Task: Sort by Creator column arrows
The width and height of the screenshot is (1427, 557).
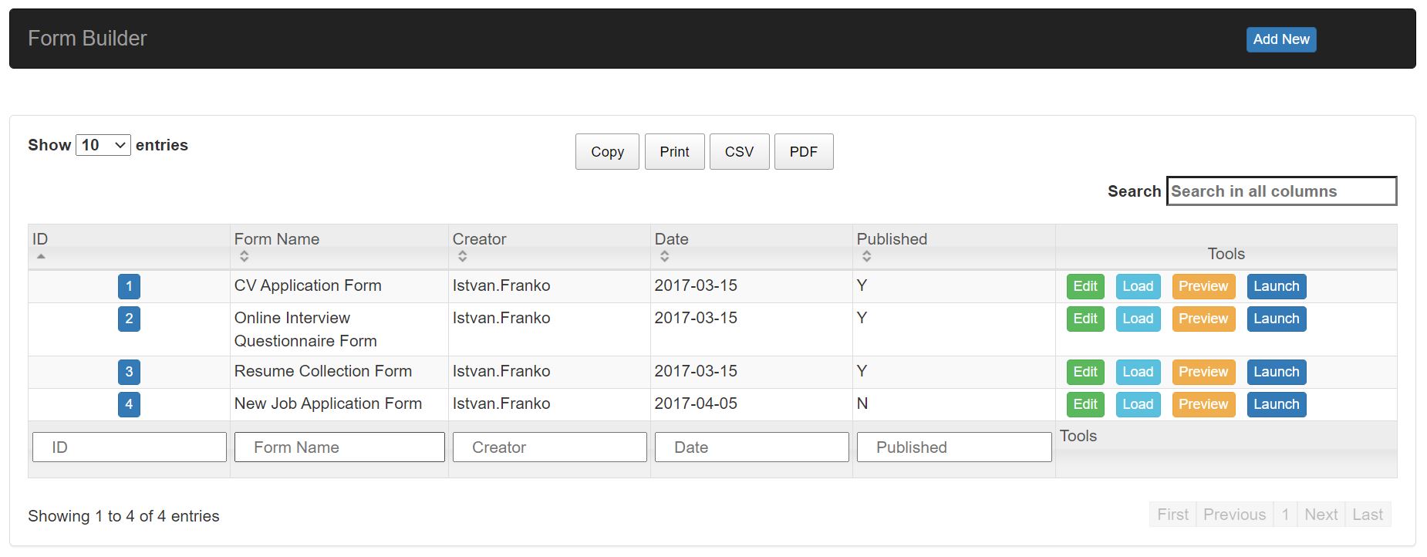Action: pyautogui.click(x=462, y=256)
